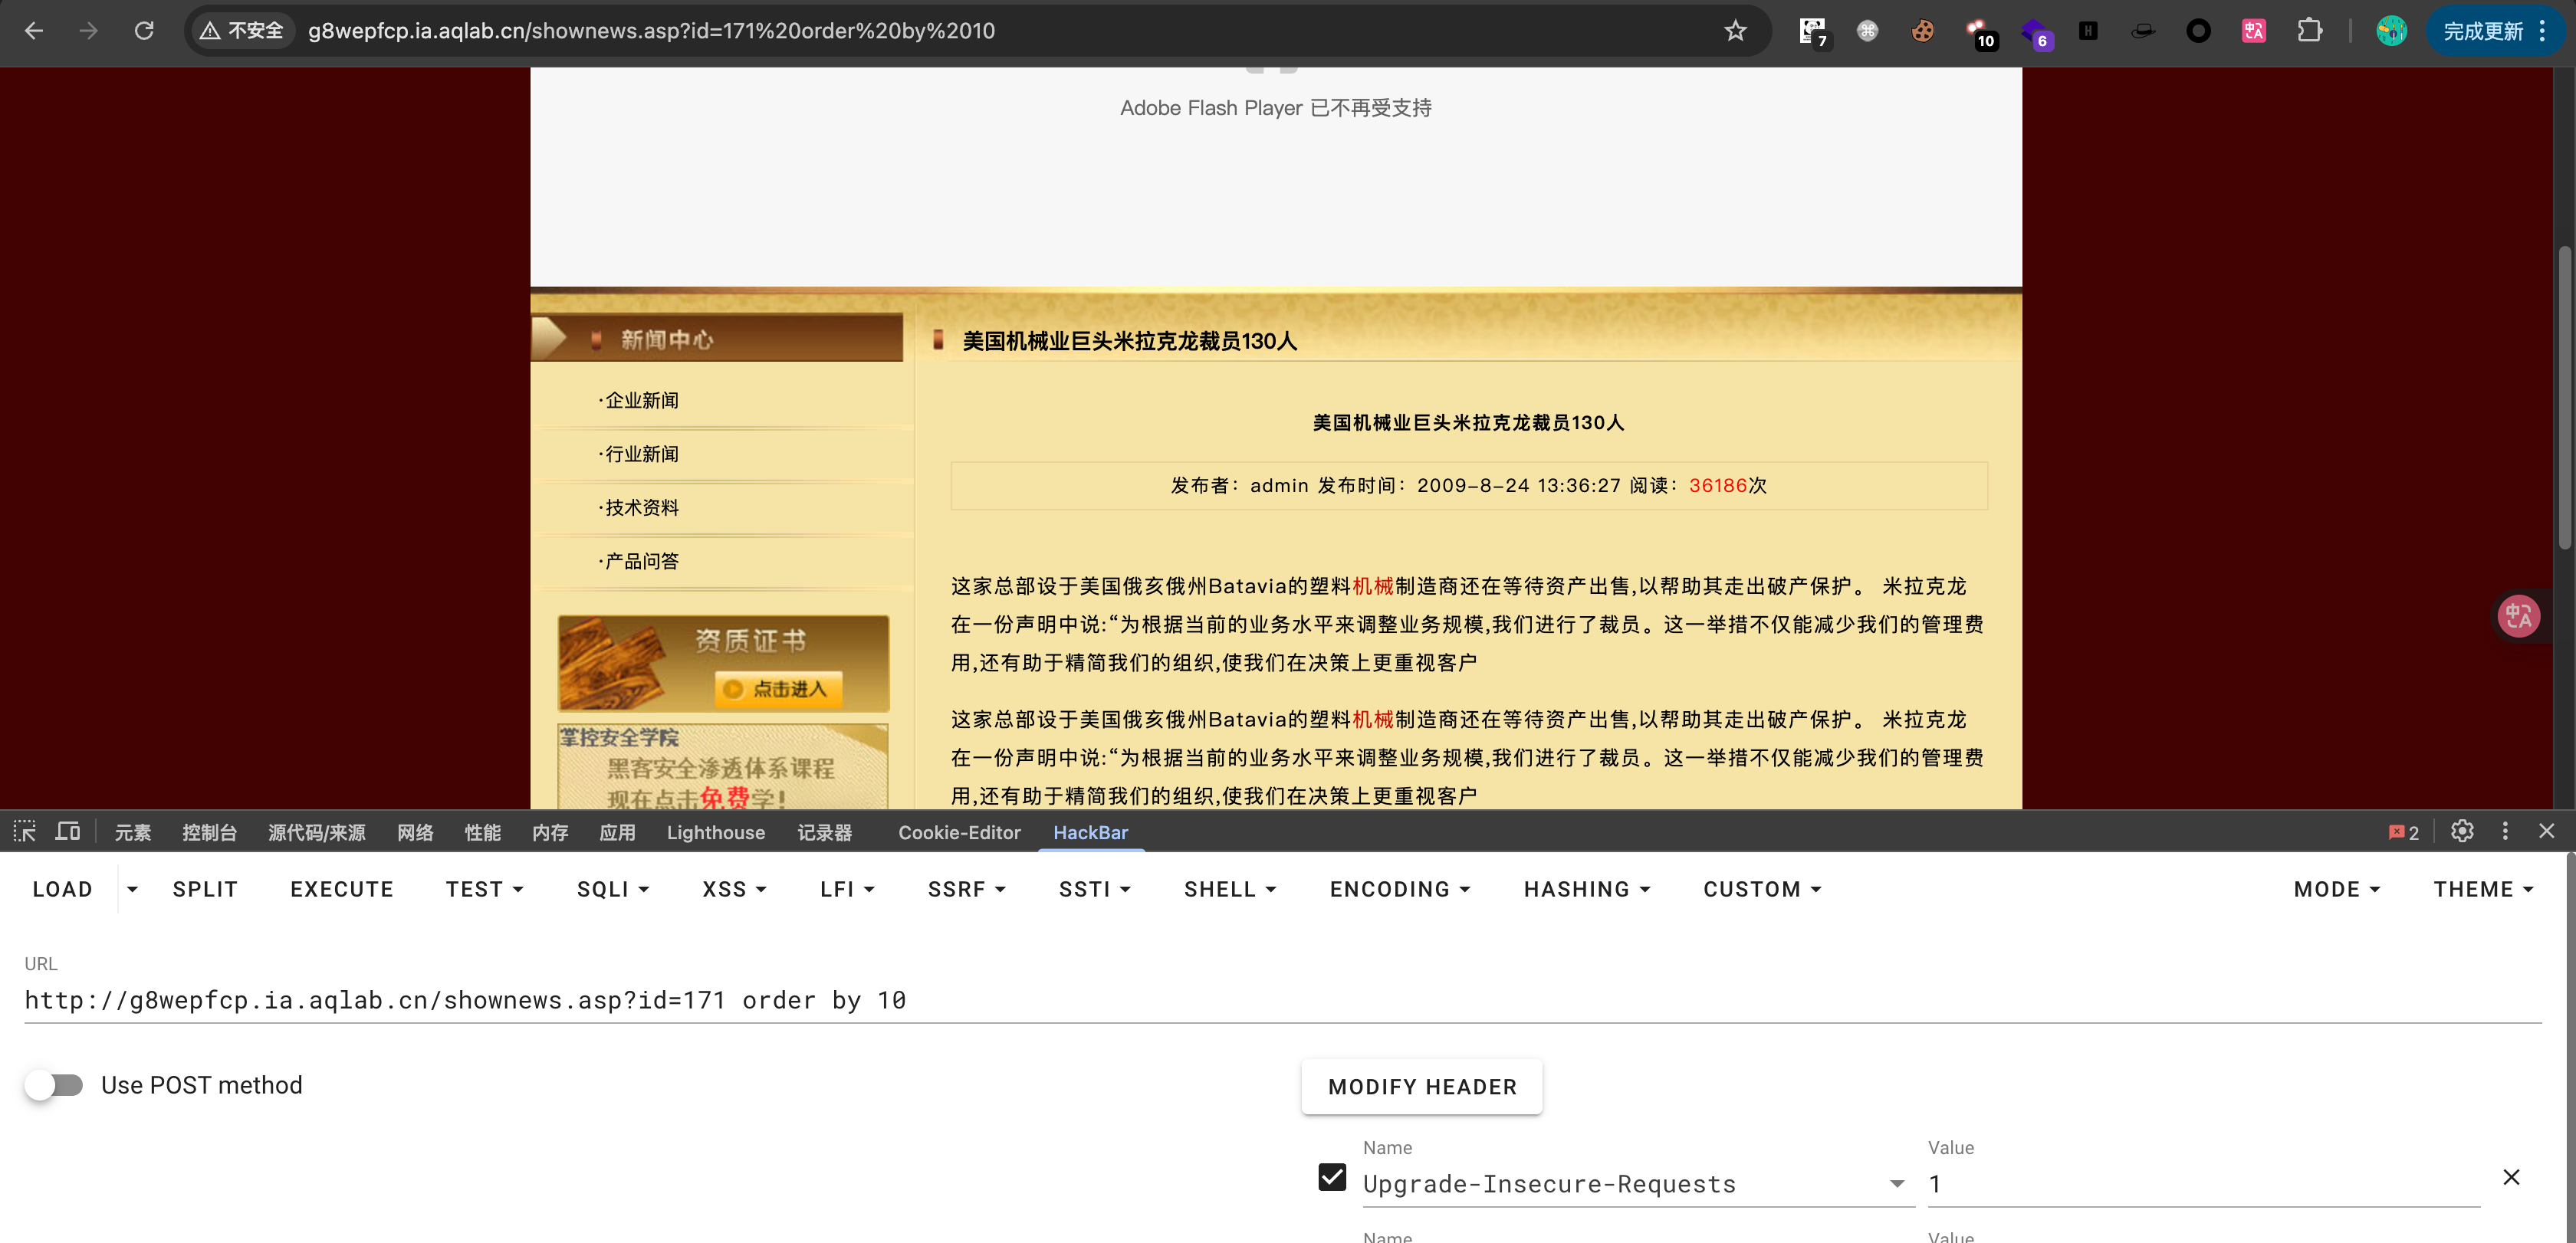Expand the SQLI payload dropdown
Screen dimensions: 2576x1243
[612, 889]
